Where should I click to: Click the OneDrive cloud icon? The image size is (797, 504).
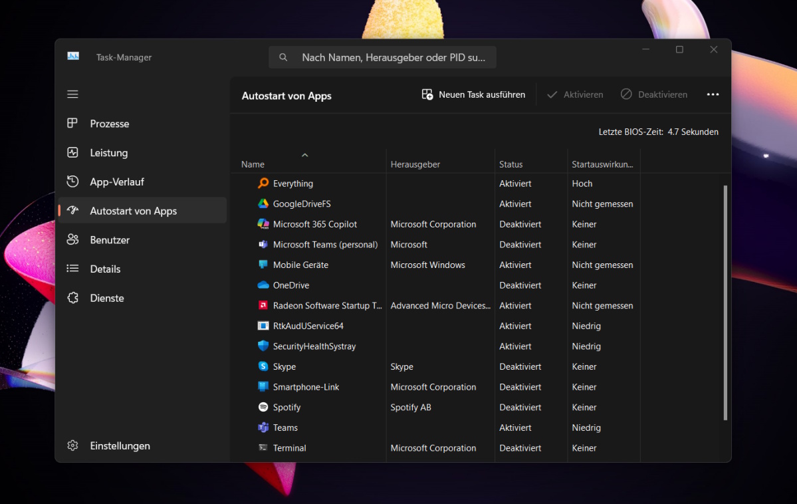[263, 285]
